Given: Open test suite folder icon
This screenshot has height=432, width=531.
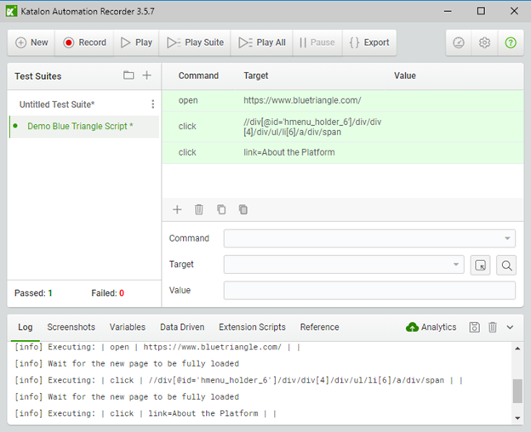Looking at the screenshot, I should point(128,75).
